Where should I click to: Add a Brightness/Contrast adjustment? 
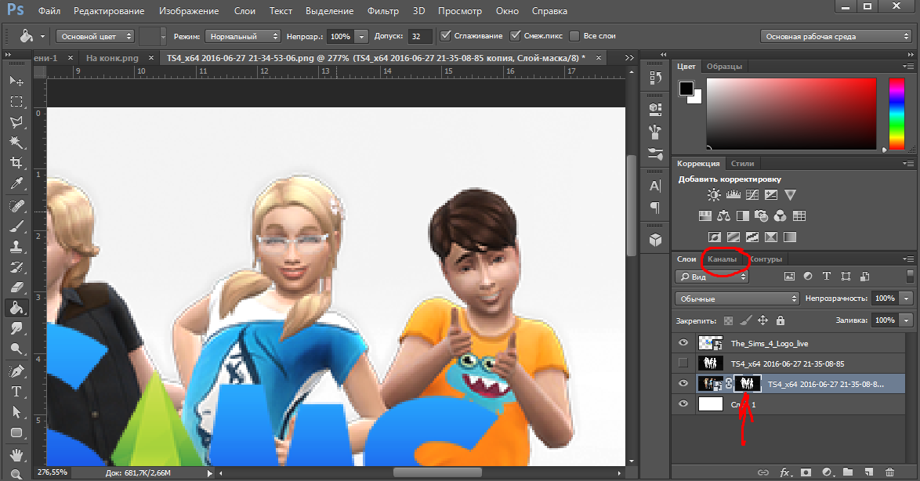pyautogui.click(x=714, y=195)
